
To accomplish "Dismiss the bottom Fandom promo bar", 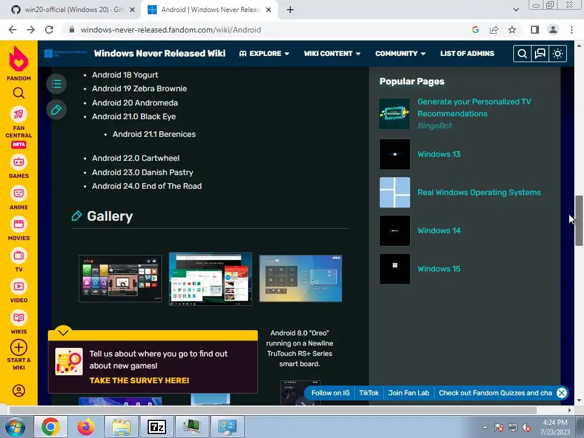I will point(562,393).
